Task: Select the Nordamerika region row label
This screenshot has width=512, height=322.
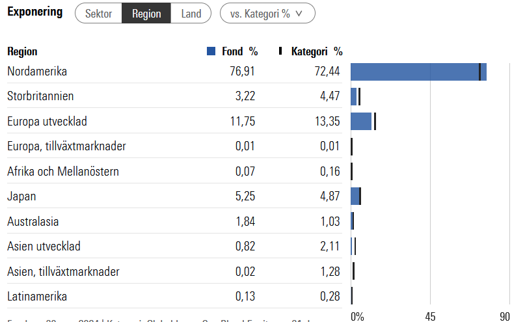Action: pyautogui.click(x=37, y=72)
